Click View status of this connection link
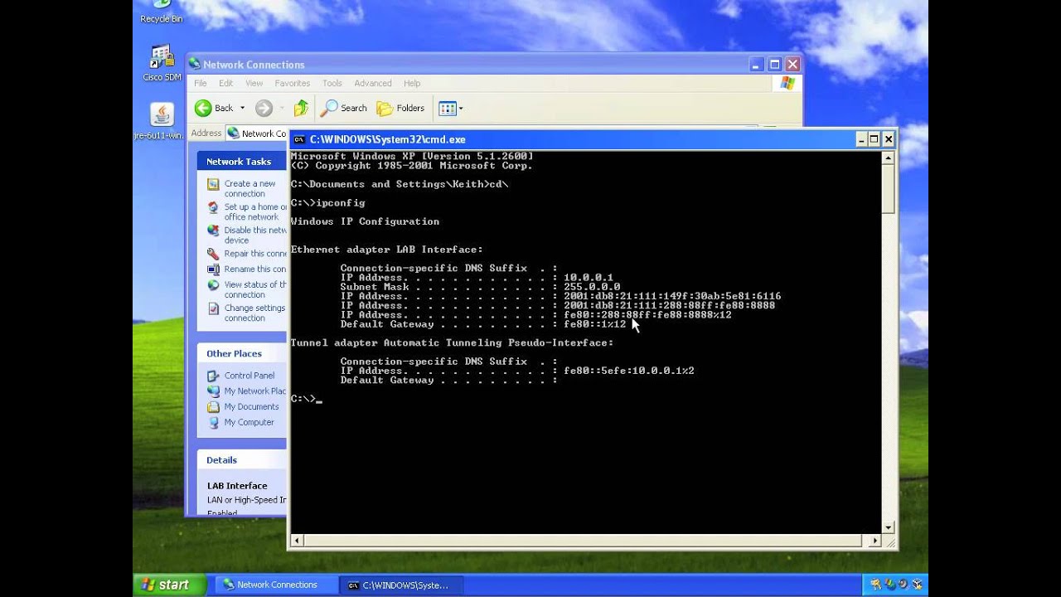This screenshot has height=597, width=1061. (x=255, y=289)
